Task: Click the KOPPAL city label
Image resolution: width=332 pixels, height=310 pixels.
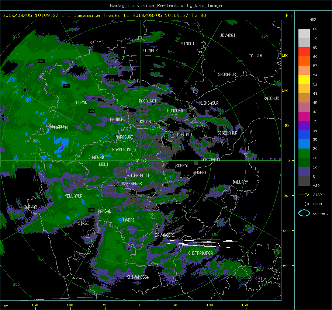Action: click(x=182, y=166)
